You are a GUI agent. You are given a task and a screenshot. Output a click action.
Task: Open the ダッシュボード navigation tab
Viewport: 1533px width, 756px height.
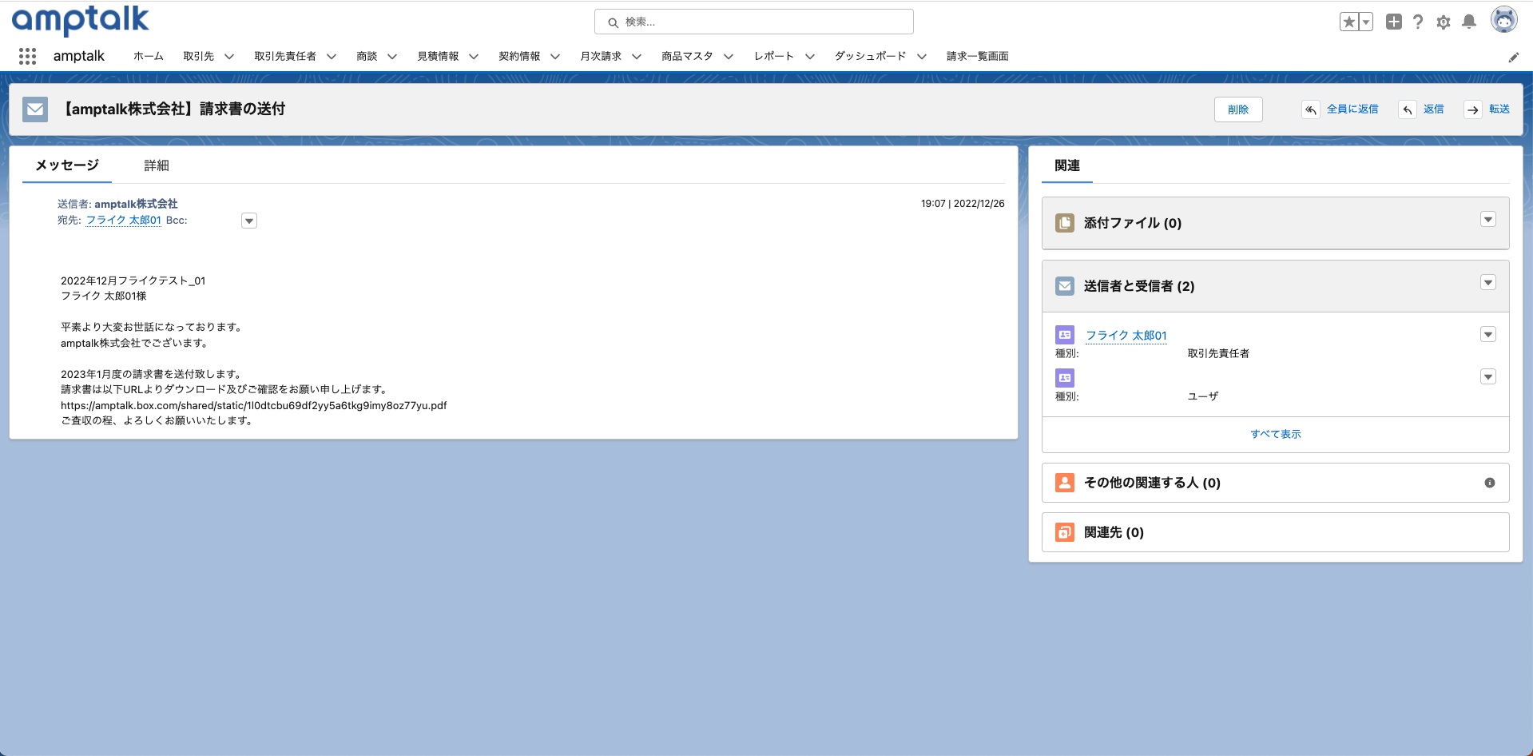871,56
